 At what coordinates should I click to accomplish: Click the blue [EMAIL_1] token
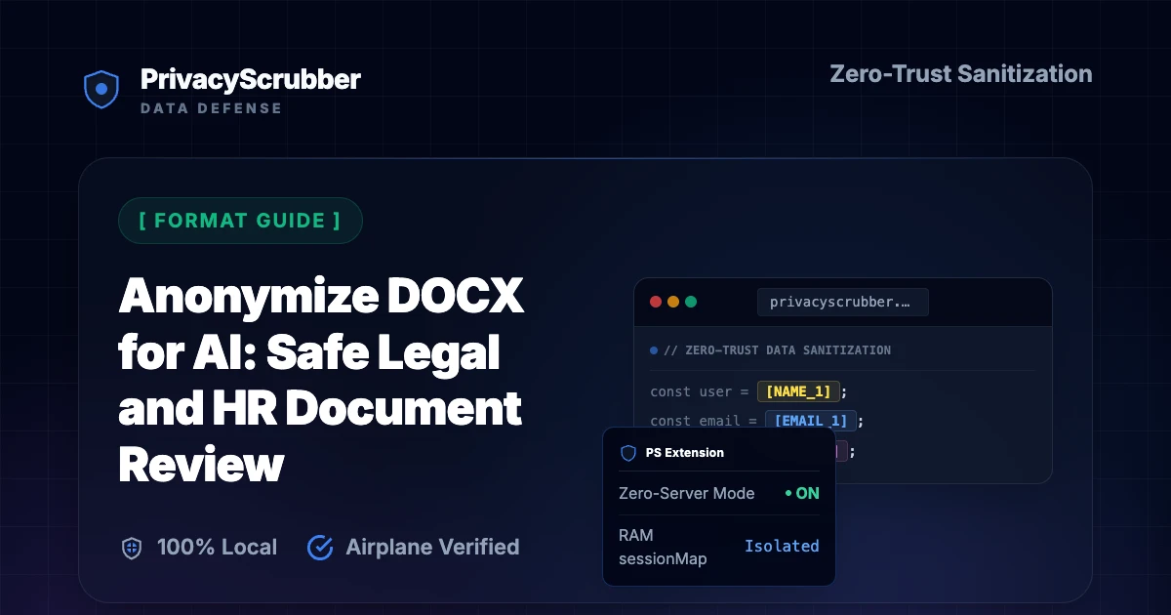coord(811,421)
